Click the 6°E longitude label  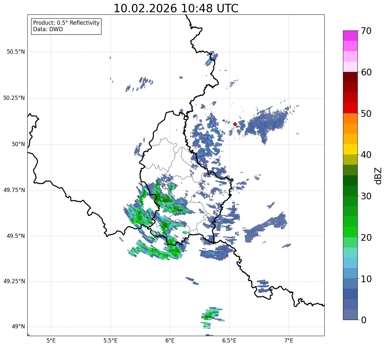point(170,340)
